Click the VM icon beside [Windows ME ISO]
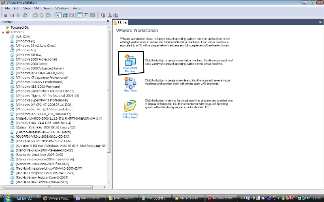 (13, 55)
